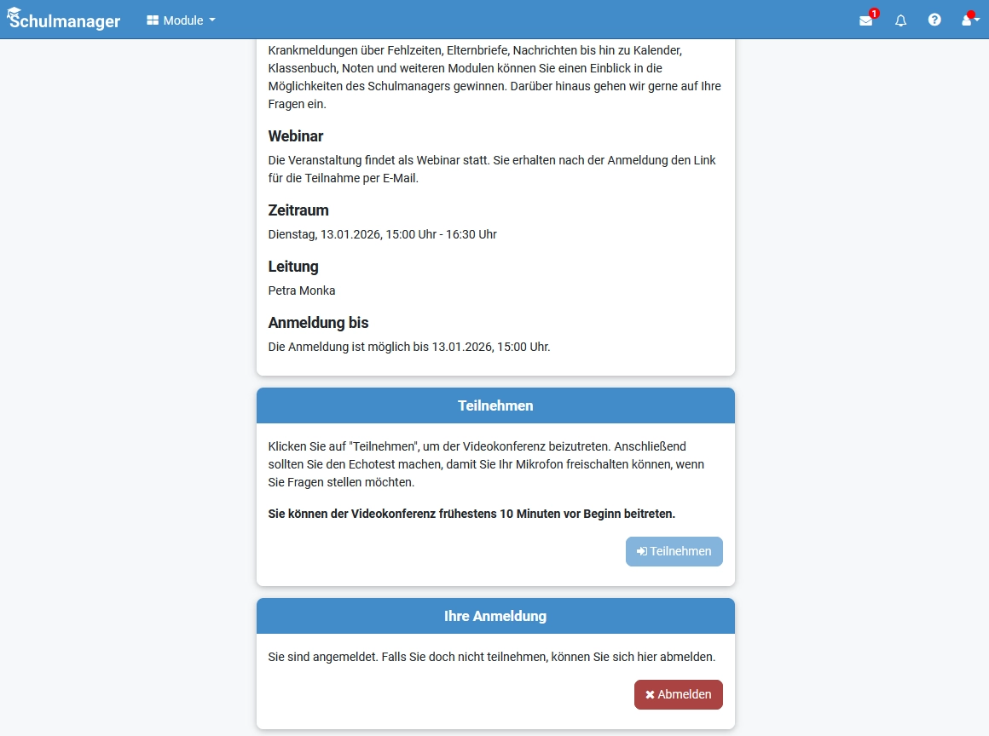Open the user account icon
This screenshot has height=736, width=989.
966,20
